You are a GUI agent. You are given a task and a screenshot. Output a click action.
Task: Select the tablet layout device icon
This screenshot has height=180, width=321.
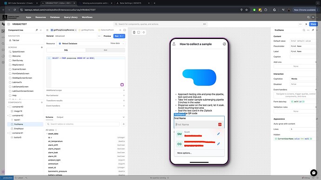click(x=139, y=32)
